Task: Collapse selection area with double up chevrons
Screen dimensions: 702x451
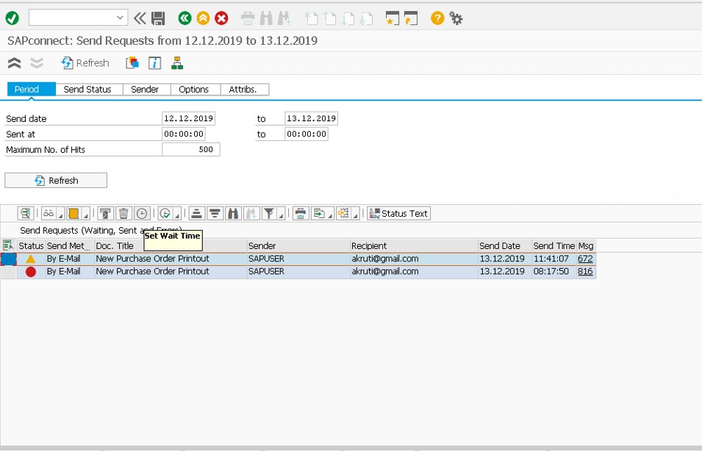Action: pos(14,63)
